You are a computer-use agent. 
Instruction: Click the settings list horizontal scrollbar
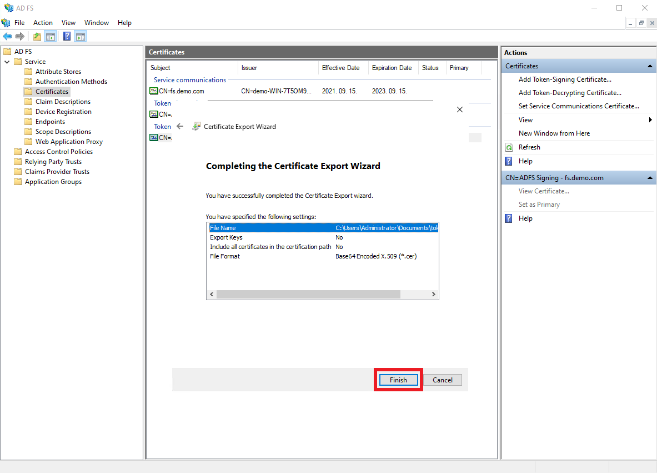pos(308,295)
